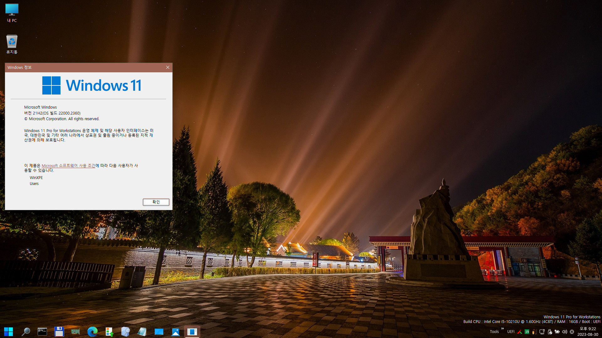The width and height of the screenshot is (602, 338).
Task: Click the orange USB cable tray icon
Action: pyautogui.click(x=534, y=332)
